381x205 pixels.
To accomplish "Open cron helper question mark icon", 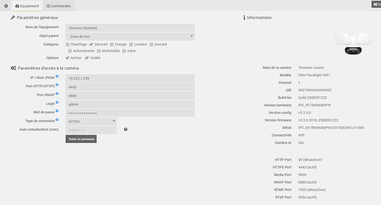I will tap(126, 129).
